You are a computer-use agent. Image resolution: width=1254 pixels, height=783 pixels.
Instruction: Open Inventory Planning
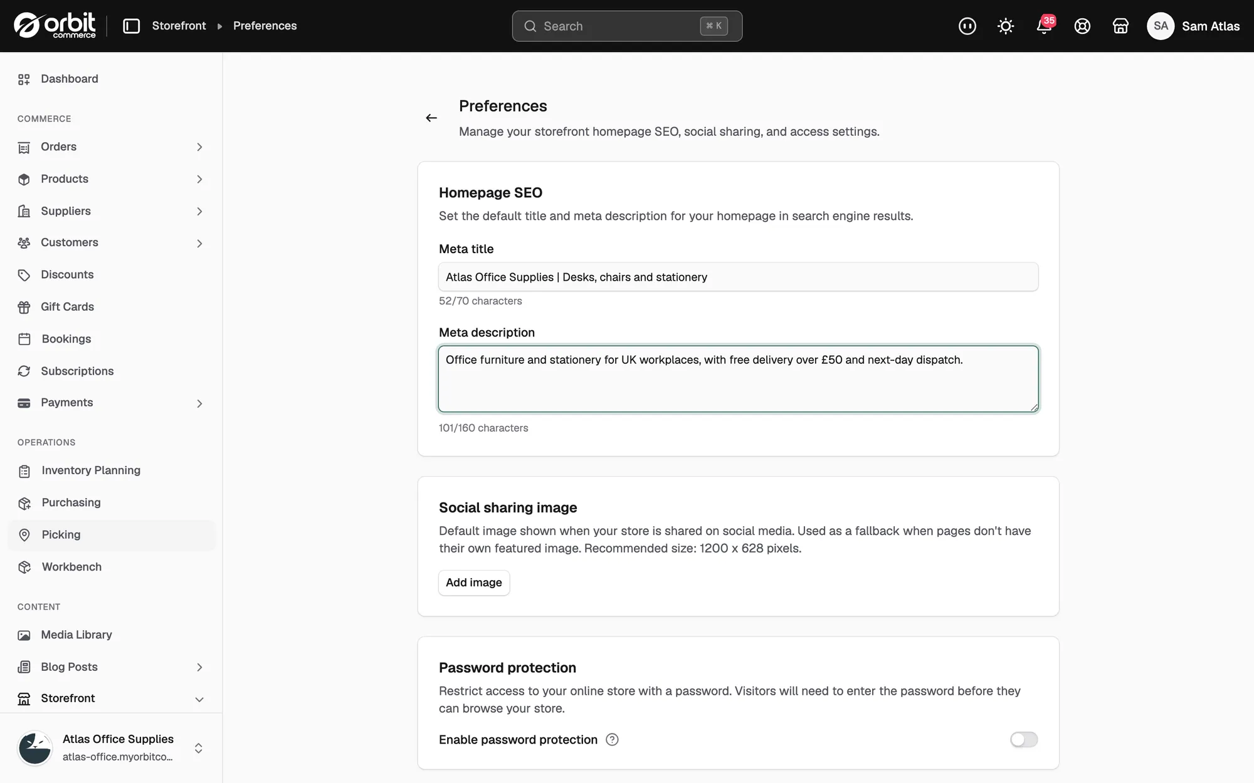[x=112, y=470]
